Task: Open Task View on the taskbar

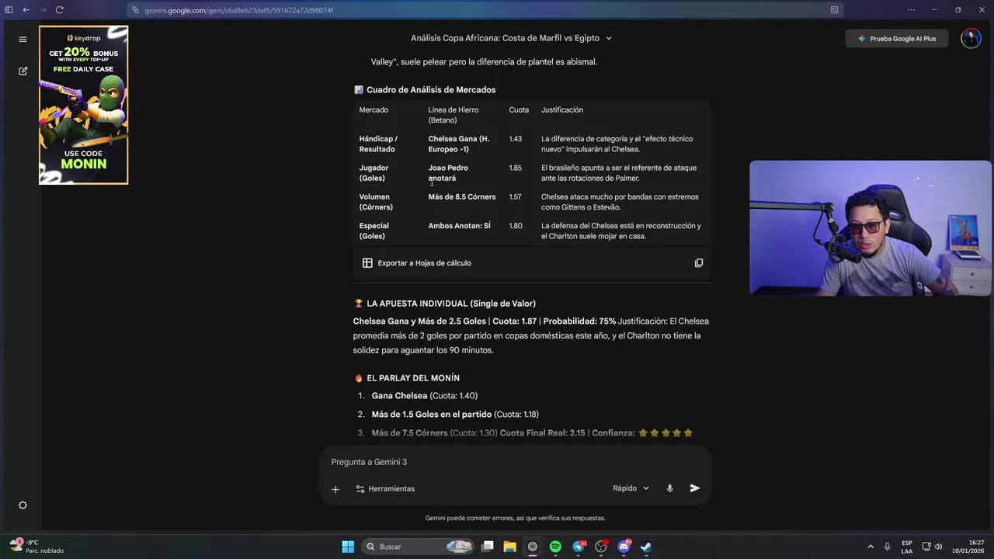Action: (x=488, y=547)
